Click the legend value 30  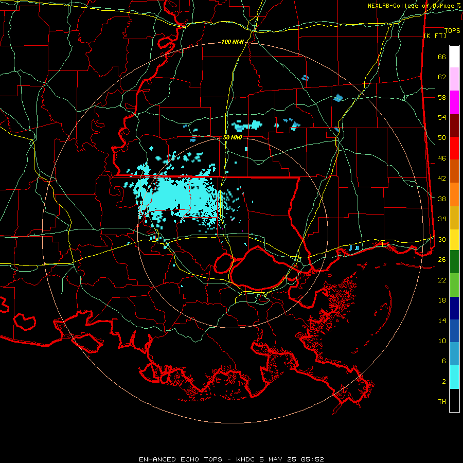(x=442, y=239)
